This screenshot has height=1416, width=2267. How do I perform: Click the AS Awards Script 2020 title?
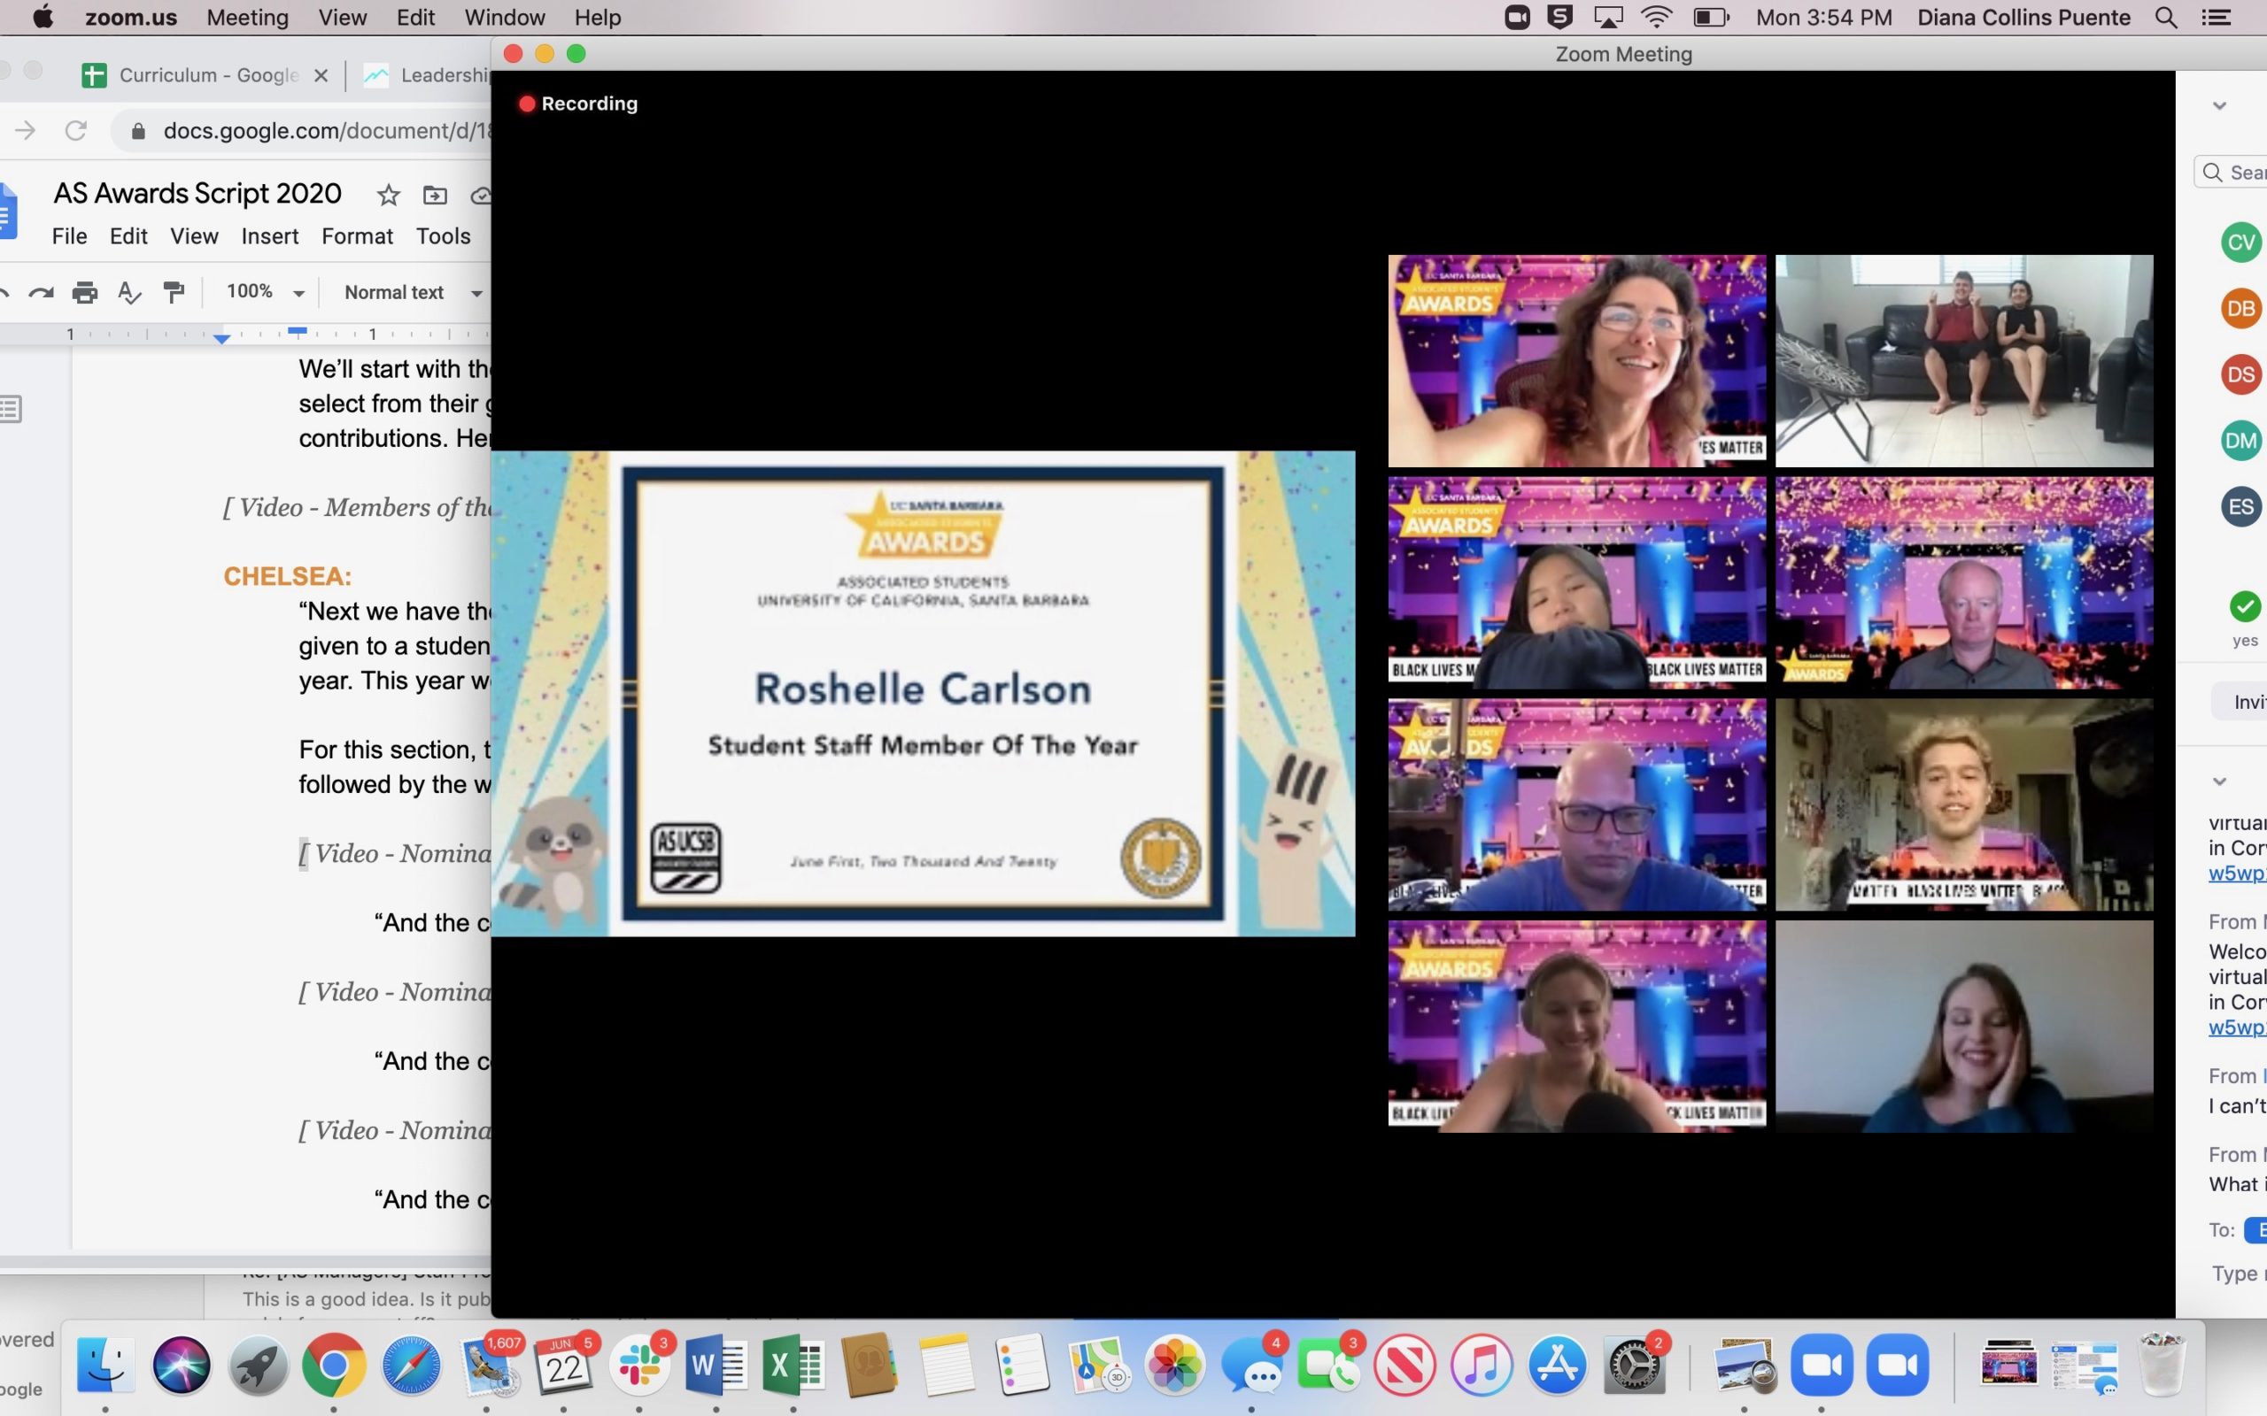(x=197, y=193)
